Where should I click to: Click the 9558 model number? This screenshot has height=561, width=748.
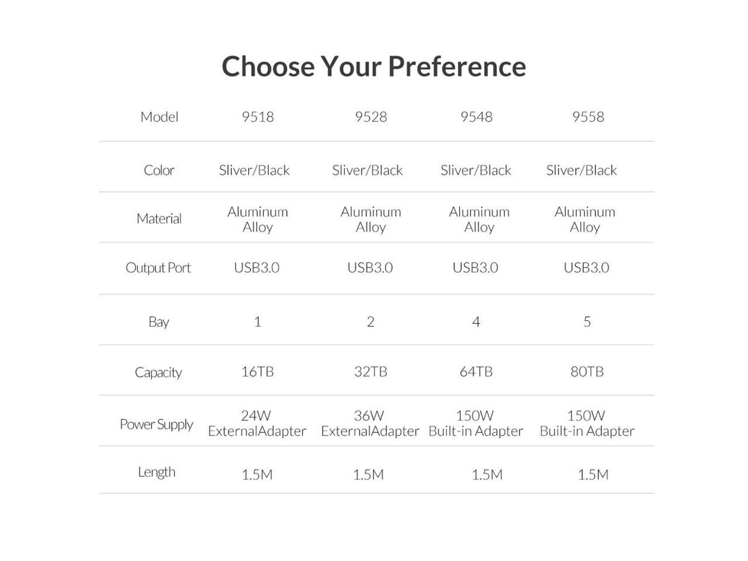point(588,117)
